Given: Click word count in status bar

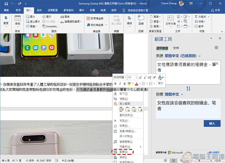Looking at the screenshot, I should click(38, 160).
